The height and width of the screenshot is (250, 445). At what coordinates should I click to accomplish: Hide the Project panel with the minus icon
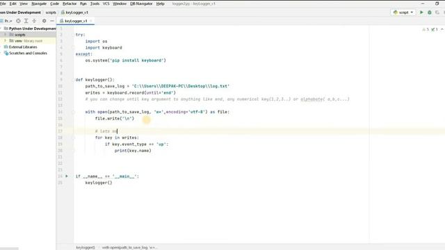pos(52,21)
